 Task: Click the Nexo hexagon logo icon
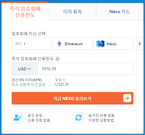(x=100, y=44)
